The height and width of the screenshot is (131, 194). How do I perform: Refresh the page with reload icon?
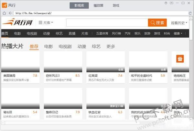coord(190,13)
